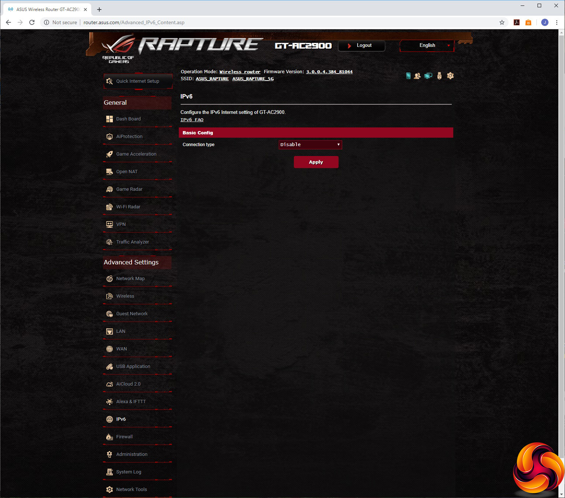The height and width of the screenshot is (498, 565).
Task: Click the orange shopping bag extension icon
Action: tap(528, 22)
